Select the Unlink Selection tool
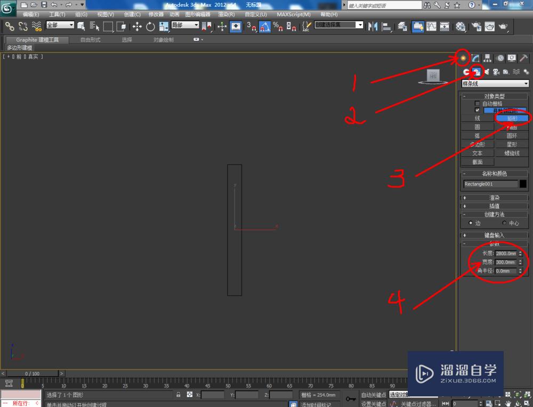Image resolution: width=533 pixels, height=407 pixels. (23, 26)
